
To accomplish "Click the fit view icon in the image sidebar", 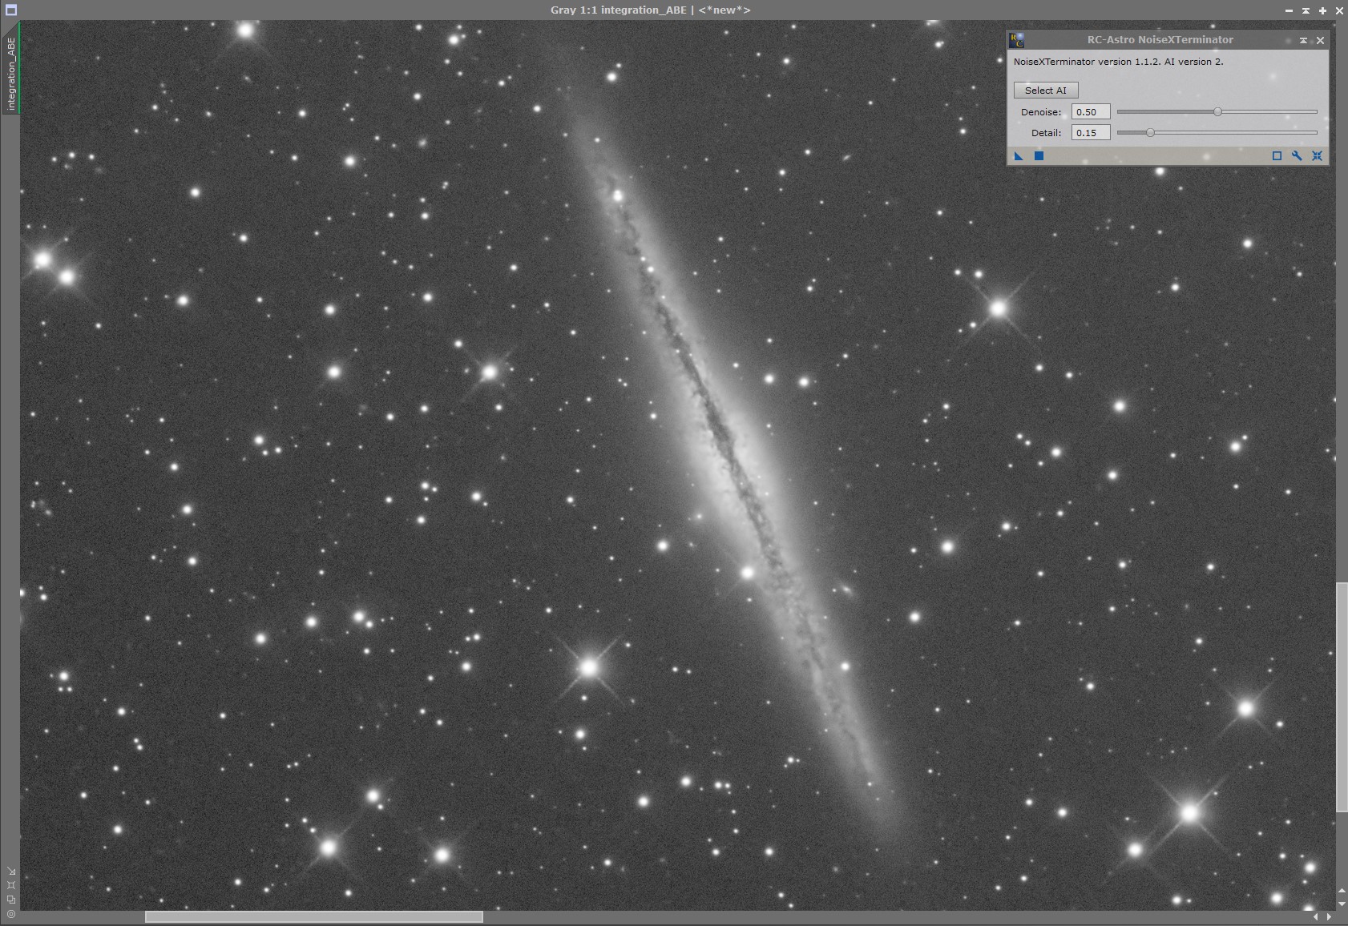I will [x=10, y=885].
